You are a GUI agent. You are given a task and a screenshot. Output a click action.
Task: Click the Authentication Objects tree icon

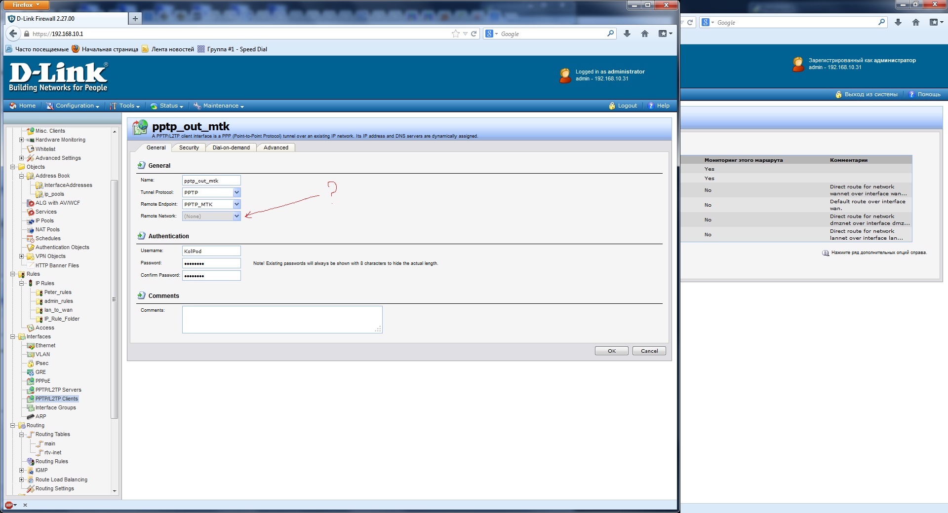31,248
